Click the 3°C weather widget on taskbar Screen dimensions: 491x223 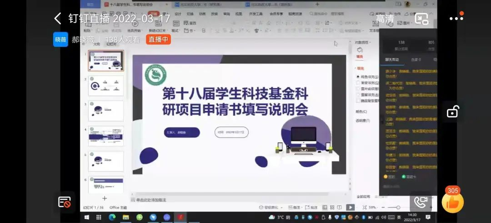pyautogui.click(x=279, y=217)
